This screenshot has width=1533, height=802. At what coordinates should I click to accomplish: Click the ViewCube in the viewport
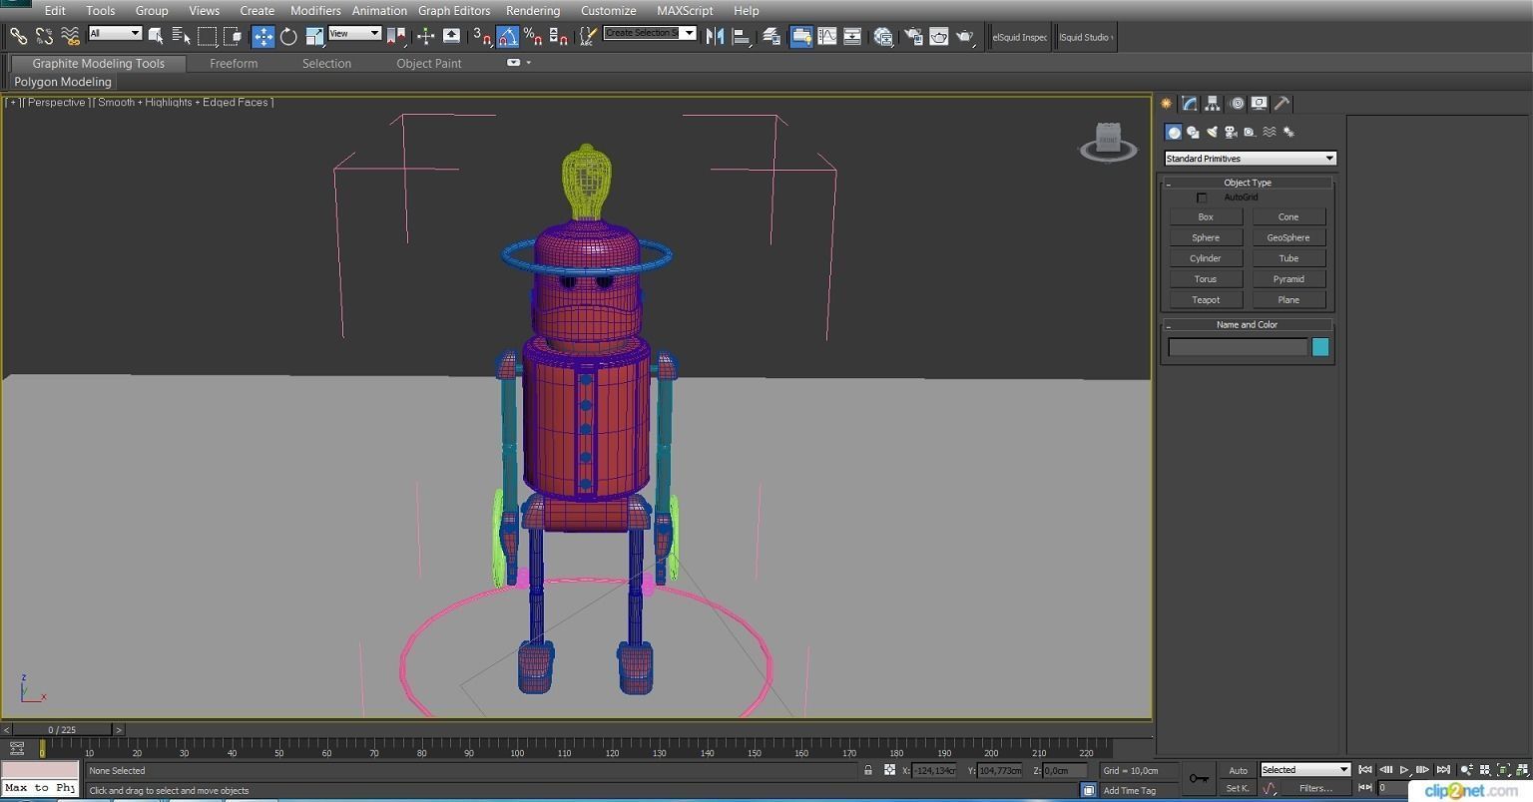(1108, 142)
